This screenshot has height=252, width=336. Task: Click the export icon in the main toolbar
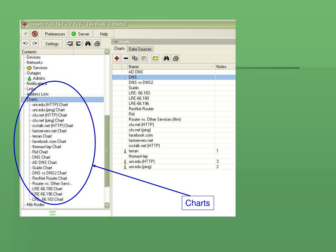79,44
